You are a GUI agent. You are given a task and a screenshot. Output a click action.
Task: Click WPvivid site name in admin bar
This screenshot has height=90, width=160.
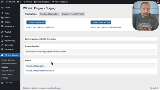12,2
